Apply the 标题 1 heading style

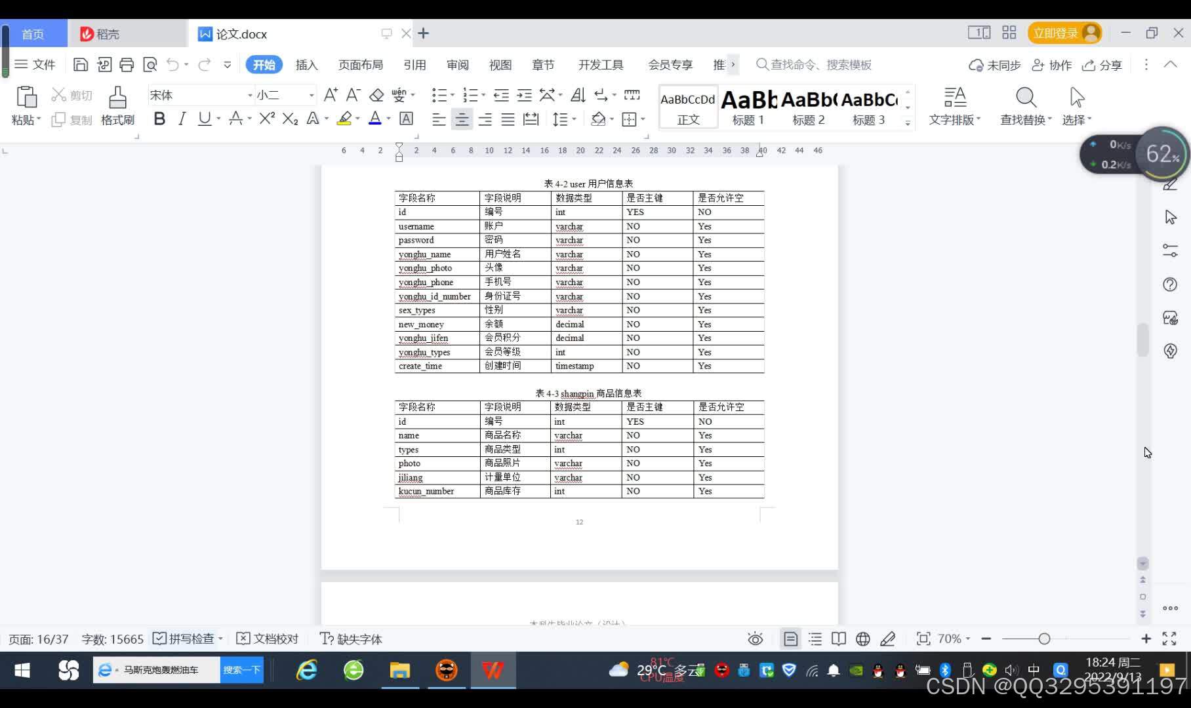[x=748, y=107]
